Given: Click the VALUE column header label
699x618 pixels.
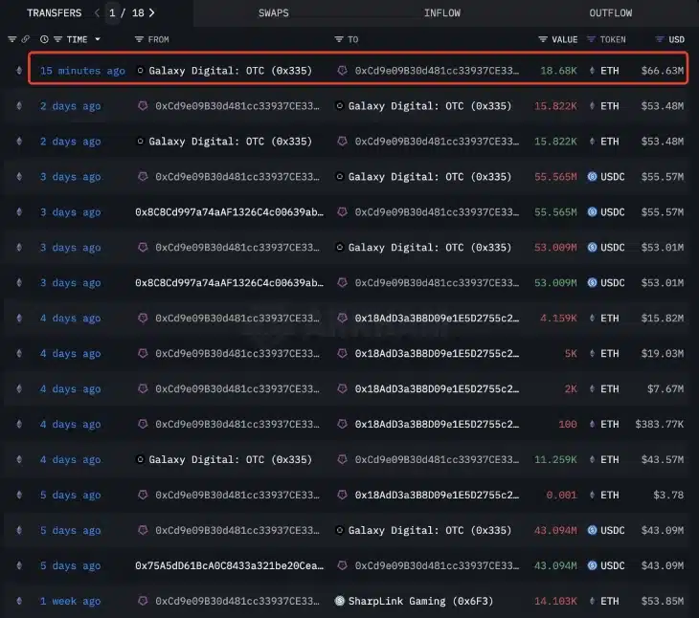Looking at the screenshot, I should (564, 39).
